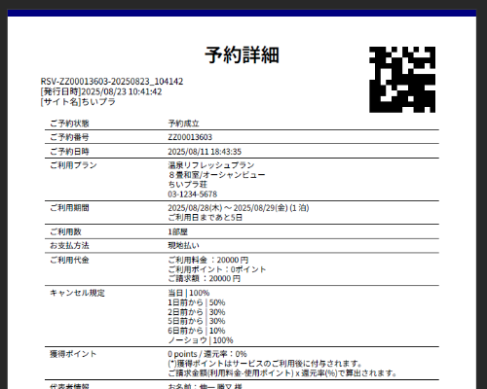Click the ご利用料金：20000 円 line
Screen dimensions: 487x389
[208, 260]
